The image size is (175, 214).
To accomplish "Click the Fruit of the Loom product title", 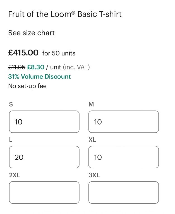I will (65, 14).
